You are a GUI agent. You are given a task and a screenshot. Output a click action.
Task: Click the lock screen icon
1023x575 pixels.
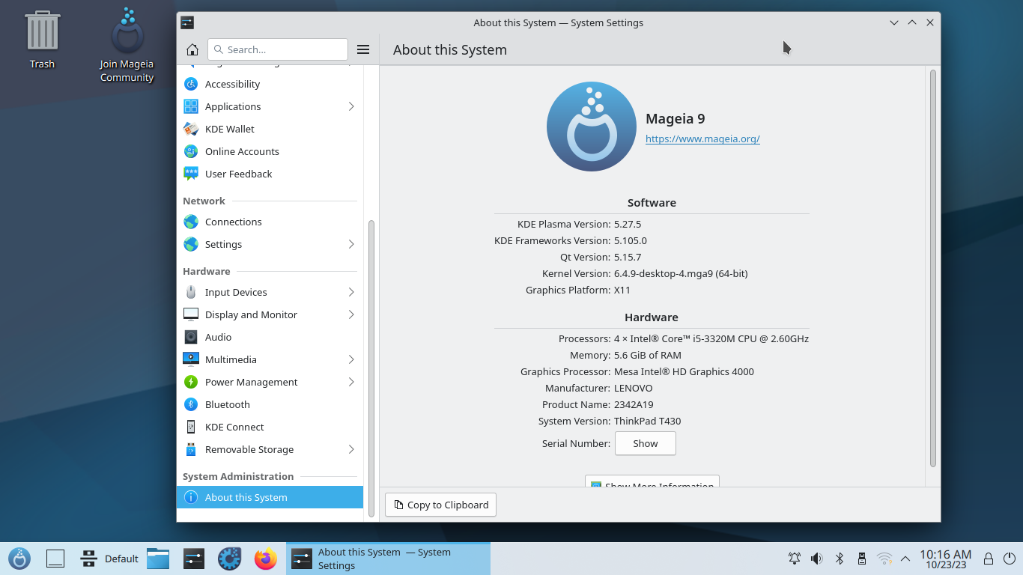pos(989,559)
